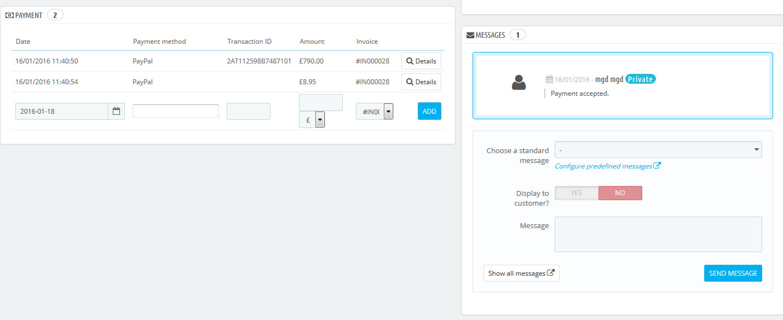Open Details for £790.00 payment
Viewport: 783px width, 320px height.
click(x=421, y=61)
